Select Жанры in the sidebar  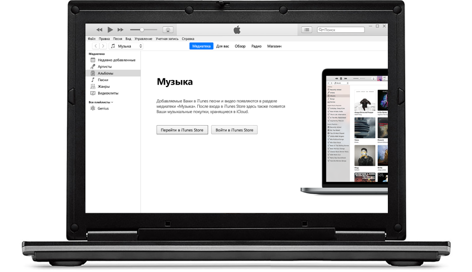click(x=113, y=86)
